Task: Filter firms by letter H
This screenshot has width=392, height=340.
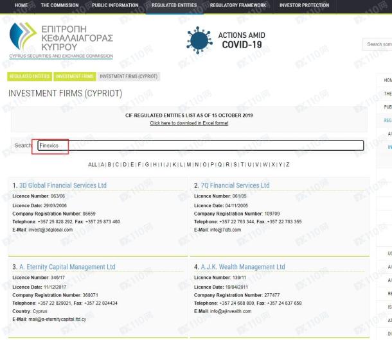Action: [x=155, y=164]
